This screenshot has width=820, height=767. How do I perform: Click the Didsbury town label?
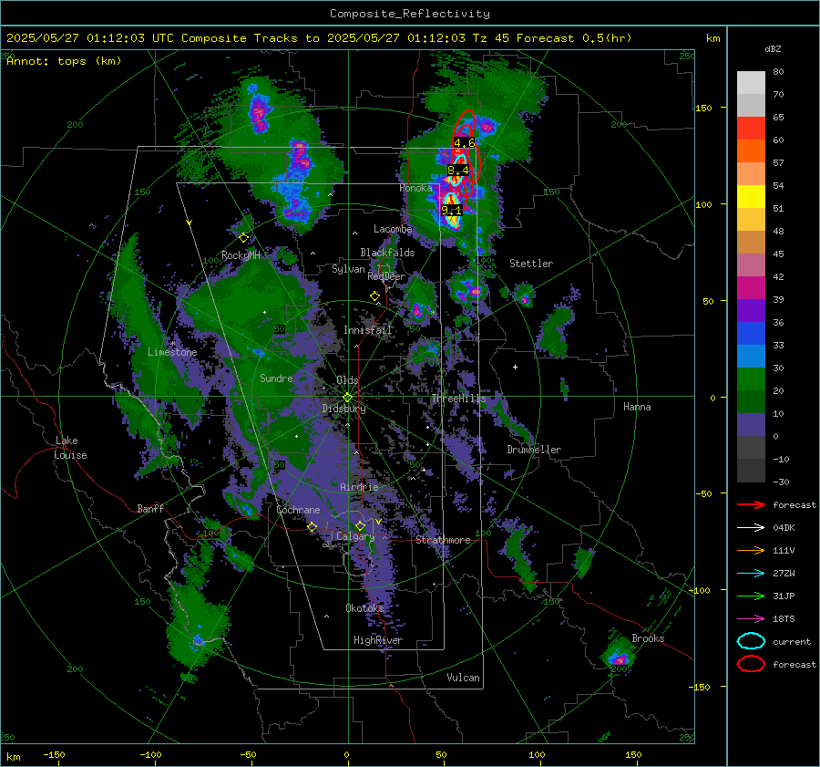coord(343,409)
